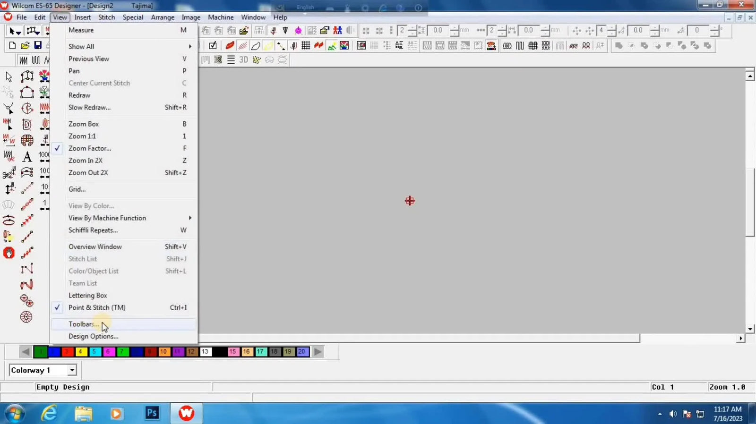Screen dimensions: 756x424
Task: Open Internet Explorer from the taskbar
Action: coord(49,413)
